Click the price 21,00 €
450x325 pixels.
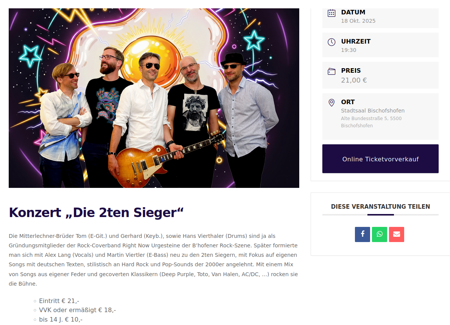coord(354,80)
